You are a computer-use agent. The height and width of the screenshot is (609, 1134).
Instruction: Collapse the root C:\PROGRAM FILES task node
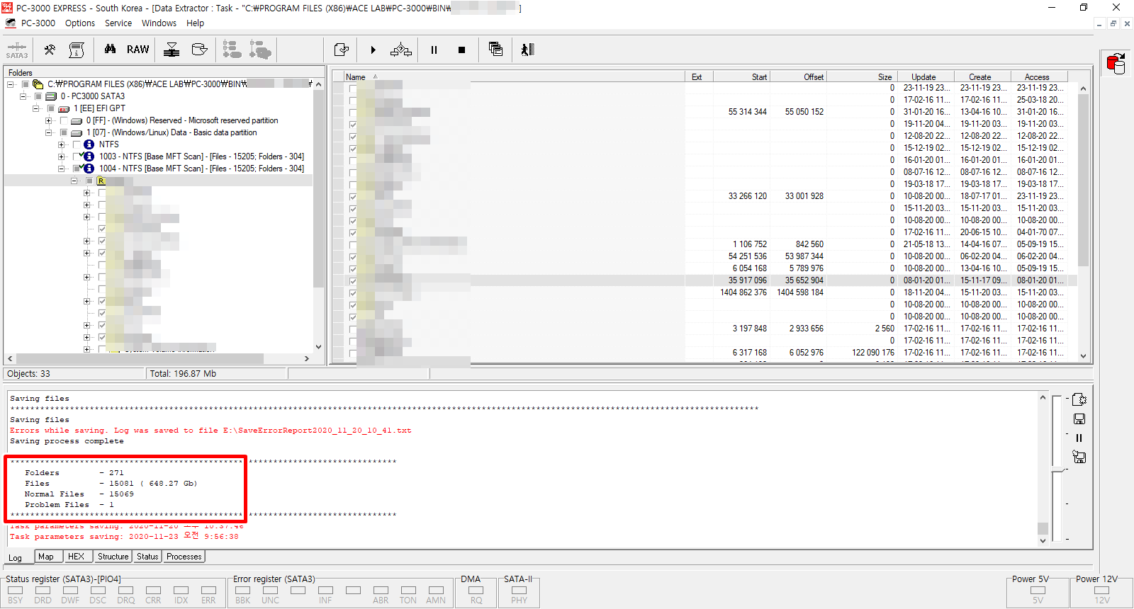pos(11,84)
